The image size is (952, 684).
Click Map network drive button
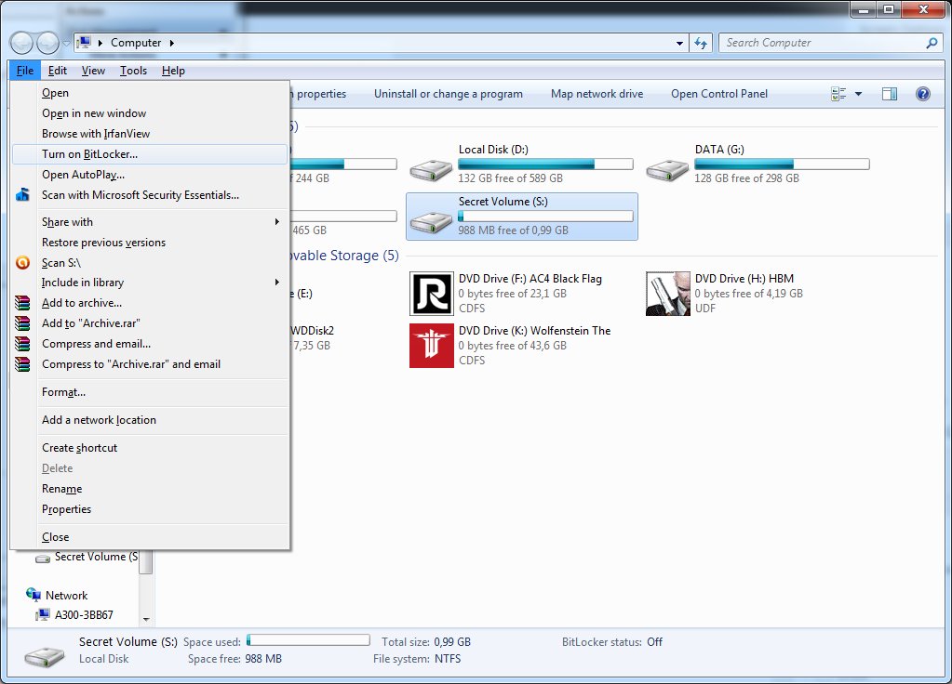pyautogui.click(x=597, y=94)
